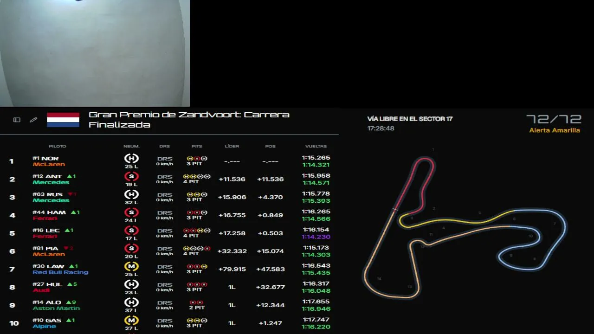Click the pit stop tyre history for ANT

coord(197,177)
